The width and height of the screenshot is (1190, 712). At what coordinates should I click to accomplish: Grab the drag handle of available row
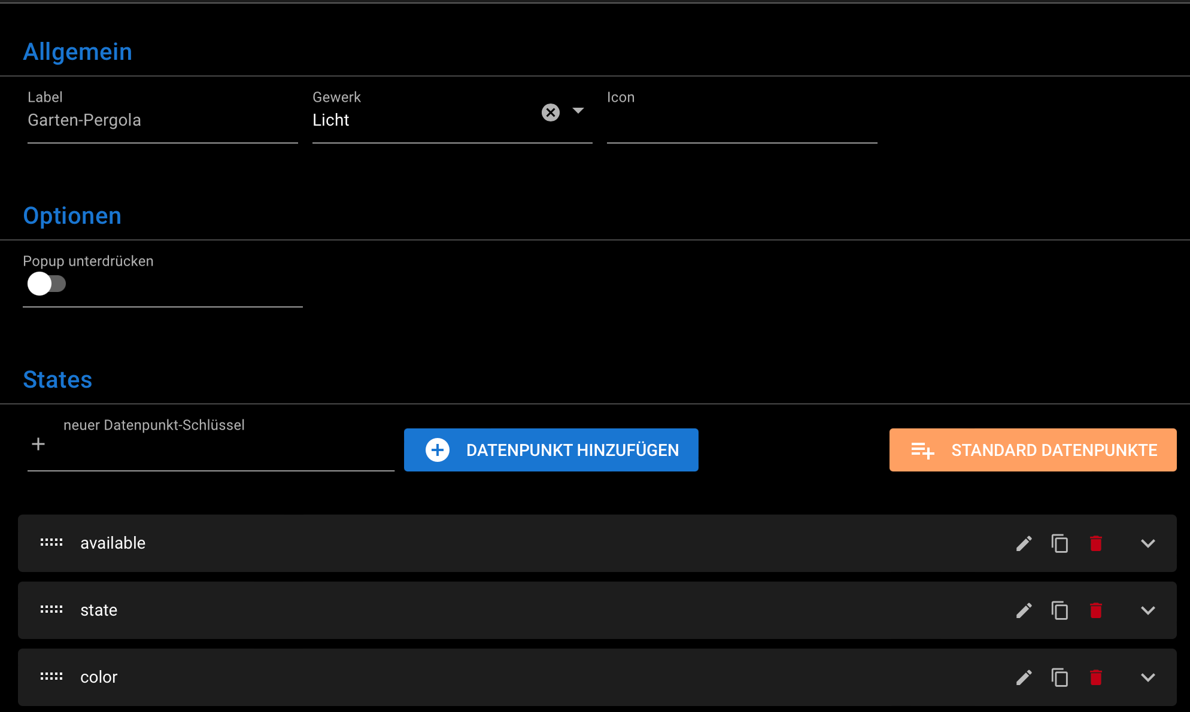pyautogui.click(x=51, y=542)
